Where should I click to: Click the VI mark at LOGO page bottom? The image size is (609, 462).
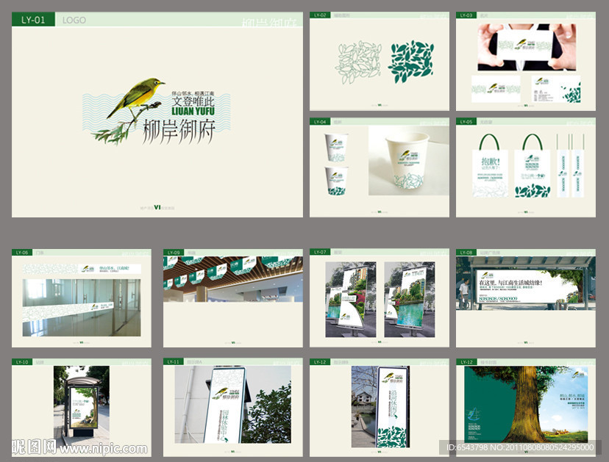coord(157,207)
